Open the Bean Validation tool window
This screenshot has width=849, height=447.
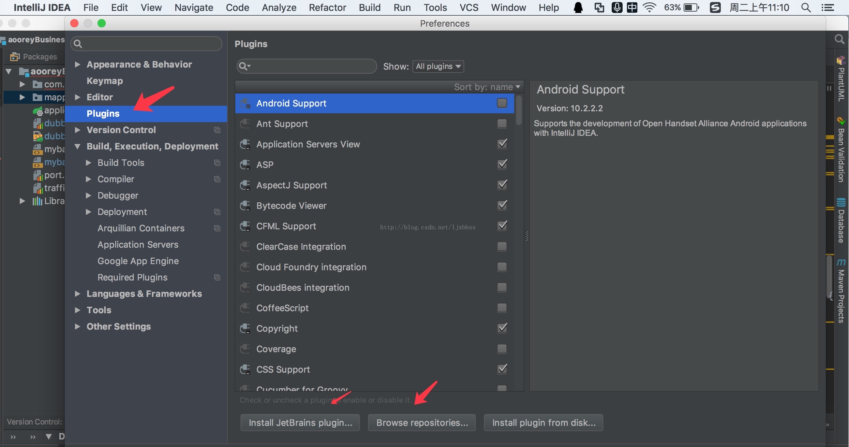click(841, 149)
